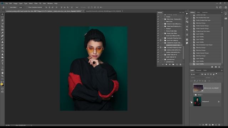Screen dimensions: 228x128
Task: Select the Clone Stamp tool
Action: coord(2,42)
